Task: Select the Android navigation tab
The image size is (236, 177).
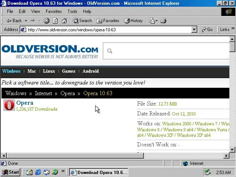Action: click(x=91, y=71)
